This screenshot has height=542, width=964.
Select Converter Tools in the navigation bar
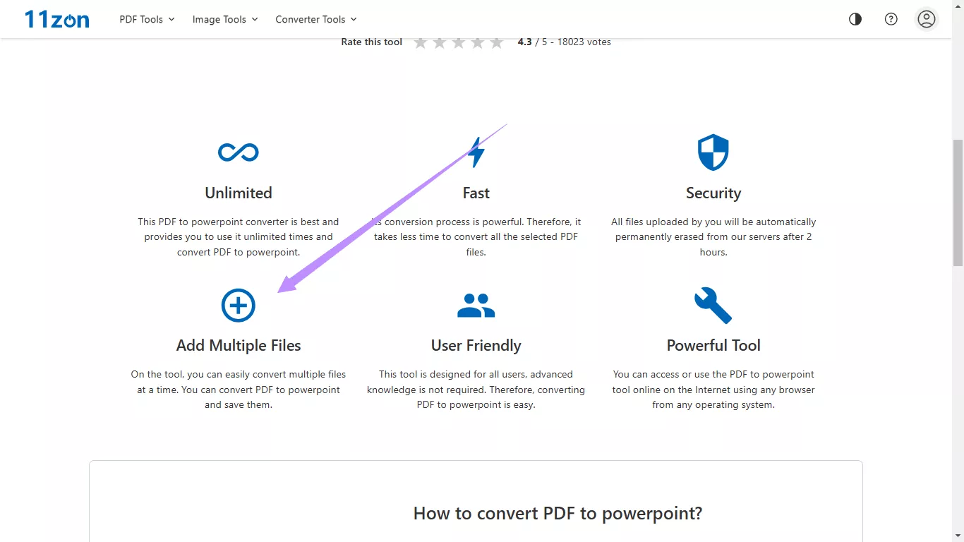[x=311, y=19]
